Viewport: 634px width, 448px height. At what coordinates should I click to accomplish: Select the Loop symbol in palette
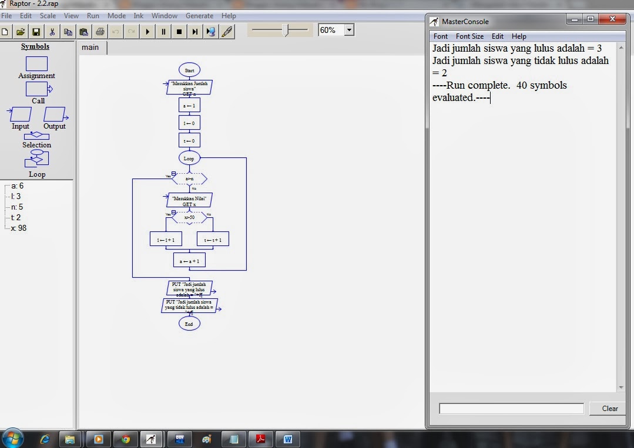(37, 159)
